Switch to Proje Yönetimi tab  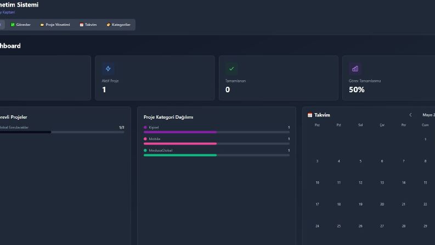[55, 25]
